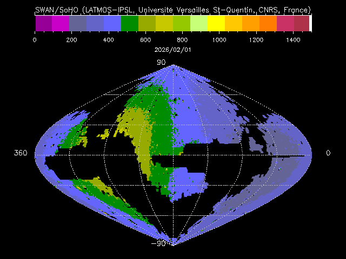
Task: Click the SWAN/SoHO title text
Action: click(173, 10)
